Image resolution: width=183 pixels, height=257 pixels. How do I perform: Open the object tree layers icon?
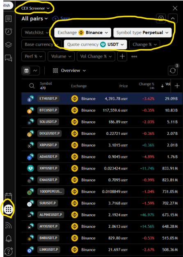pos(9,45)
